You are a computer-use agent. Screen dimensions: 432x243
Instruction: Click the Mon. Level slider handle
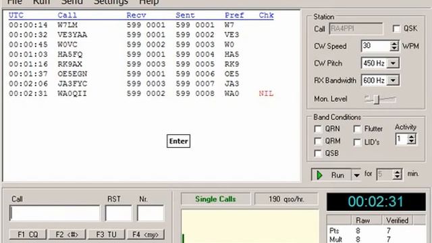pyautogui.click(x=377, y=99)
